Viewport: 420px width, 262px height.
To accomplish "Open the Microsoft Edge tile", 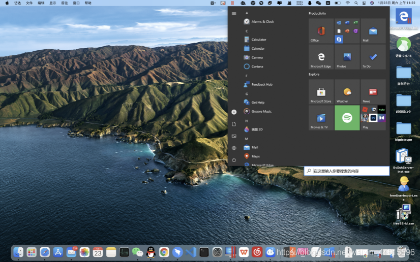I will [321, 57].
